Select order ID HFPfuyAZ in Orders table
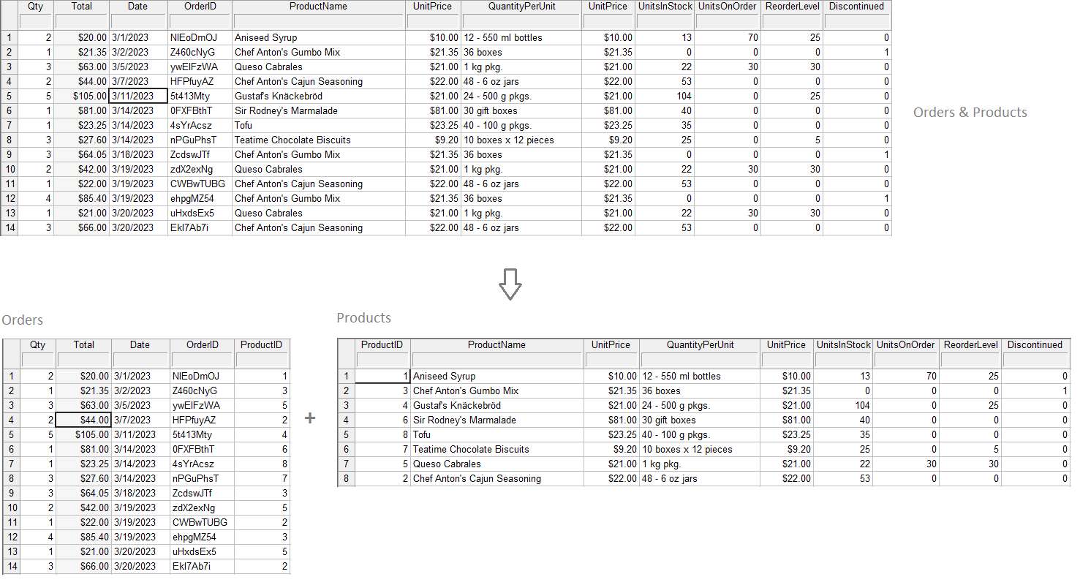 coord(201,420)
